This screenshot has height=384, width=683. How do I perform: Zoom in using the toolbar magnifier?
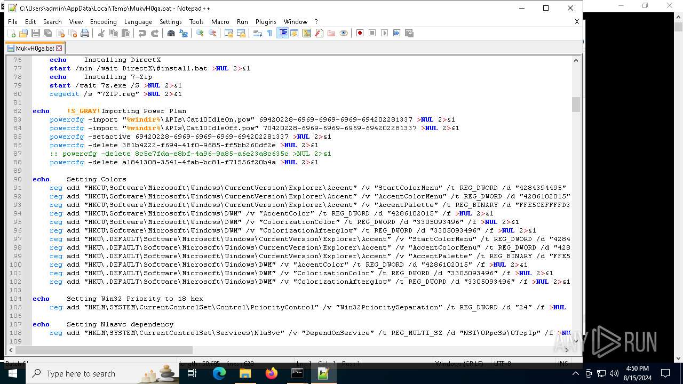coord(200,33)
